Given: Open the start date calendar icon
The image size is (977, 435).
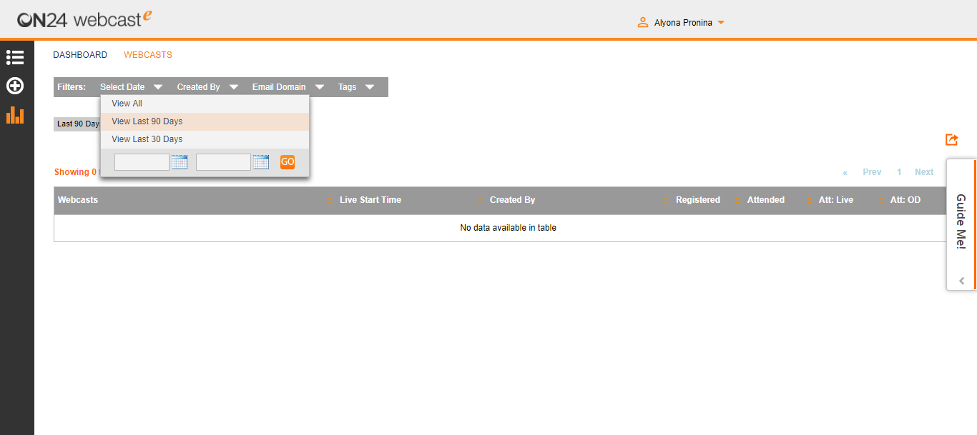Looking at the screenshot, I should [180, 162].
